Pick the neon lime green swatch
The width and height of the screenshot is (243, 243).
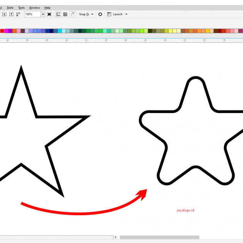(142, 31)
